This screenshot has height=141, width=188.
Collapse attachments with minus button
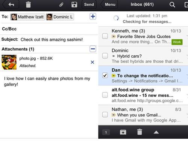(x=93, y=49)
